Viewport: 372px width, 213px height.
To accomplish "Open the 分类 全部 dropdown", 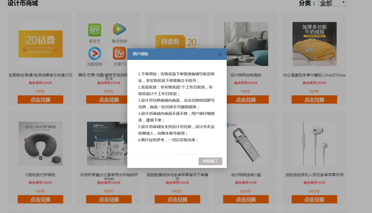I will tap(332, 3).
